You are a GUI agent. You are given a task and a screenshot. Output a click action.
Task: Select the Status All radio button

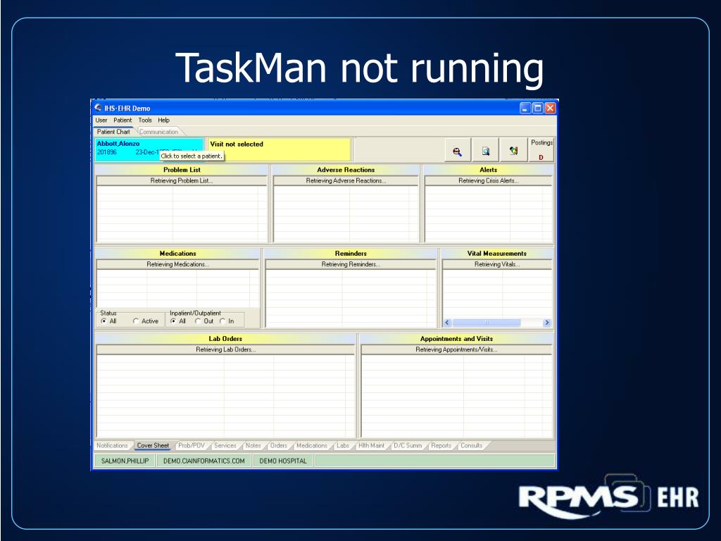104,321
